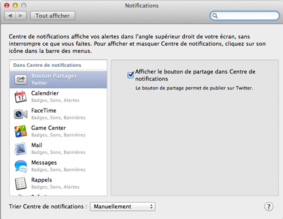Screen dimensions: 283x219
Task: Open help with the question mark button
Action: 269,207
